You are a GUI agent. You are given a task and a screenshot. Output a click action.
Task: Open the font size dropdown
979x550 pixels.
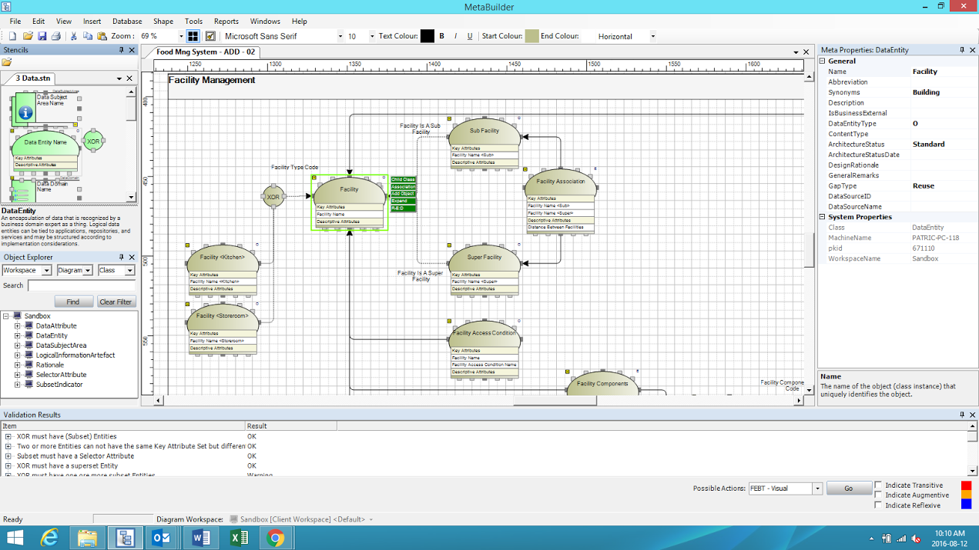point(372,36)
